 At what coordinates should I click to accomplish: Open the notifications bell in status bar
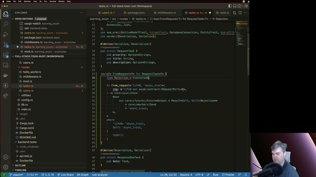tap(246, 175)
